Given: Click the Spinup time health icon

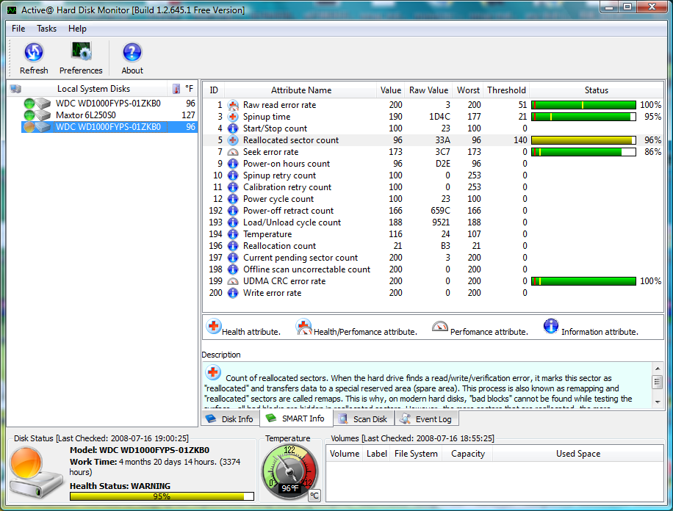Looking at the screenshot, I should (233, 117).
